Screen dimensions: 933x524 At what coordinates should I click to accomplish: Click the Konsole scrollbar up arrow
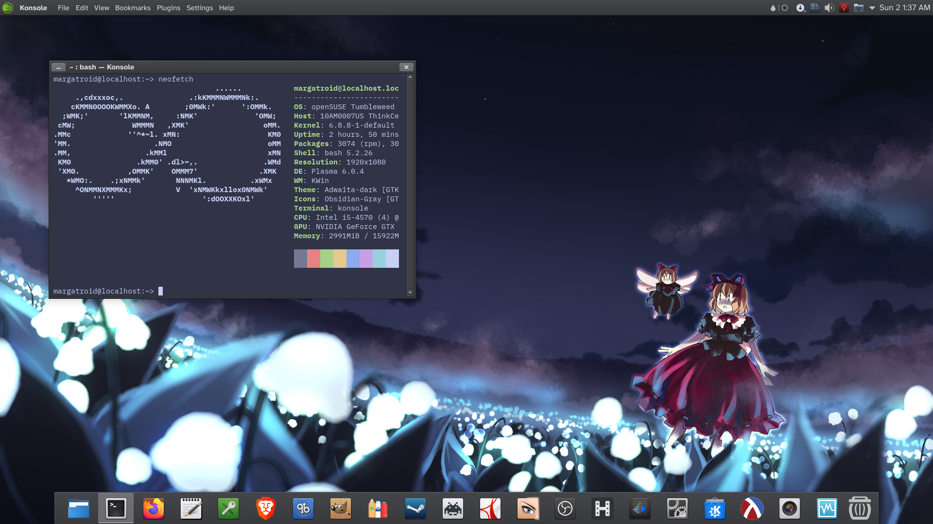point(410,77)
